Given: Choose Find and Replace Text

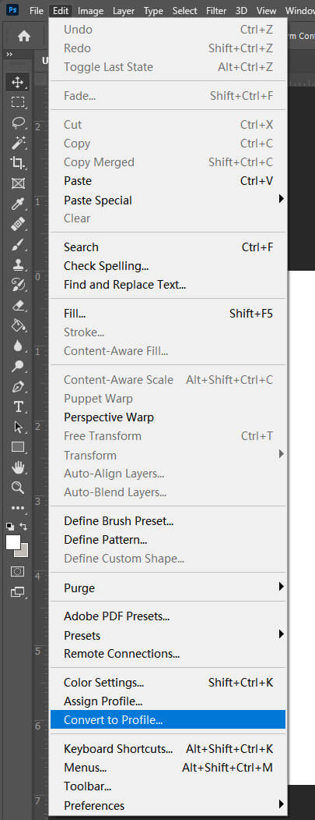Looking at the screenshot, I should tap(168, 285).
